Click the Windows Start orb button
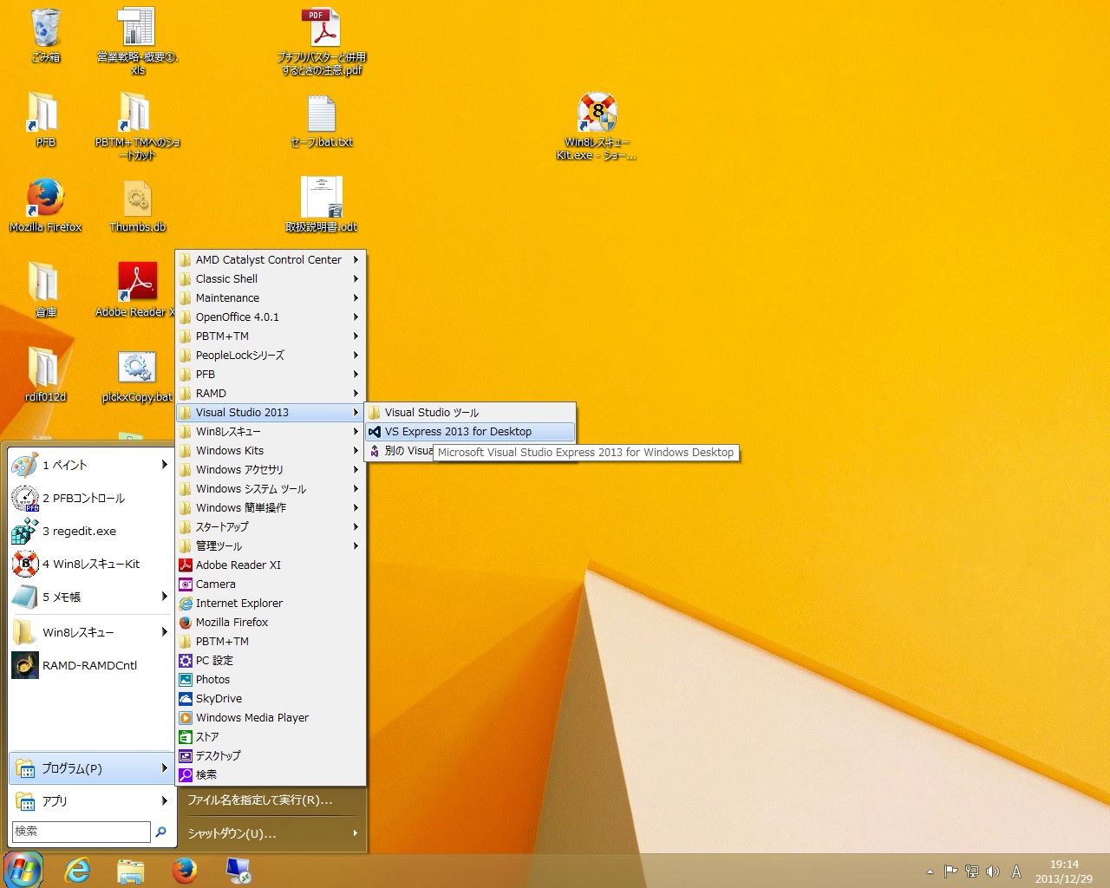1110x888 pixels. pyautogui.click(x=23, y=869)
